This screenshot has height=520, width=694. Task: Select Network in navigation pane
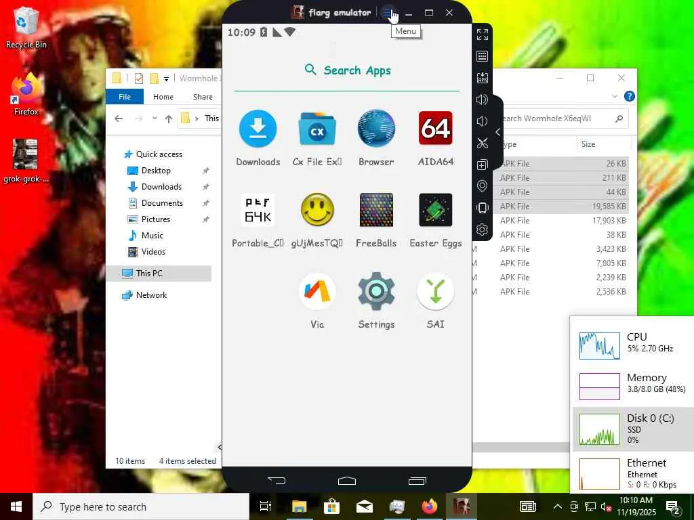coord(151,295)
